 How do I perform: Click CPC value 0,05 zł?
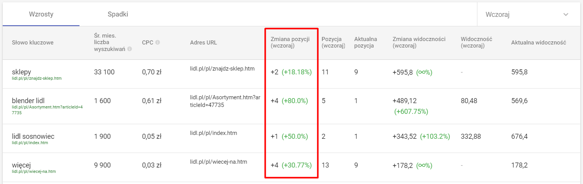152,136
